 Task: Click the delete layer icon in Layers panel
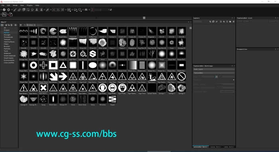coord(234,22)
